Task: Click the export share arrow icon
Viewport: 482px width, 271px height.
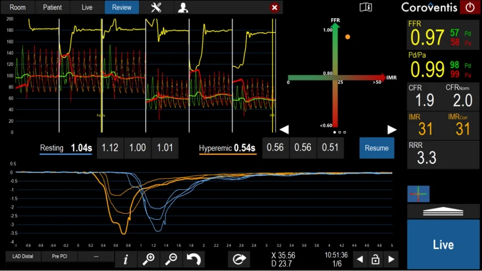Action: pos(239,259)
